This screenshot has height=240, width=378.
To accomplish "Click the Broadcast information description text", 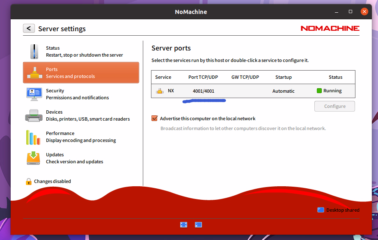I will (x=243, y=128).
